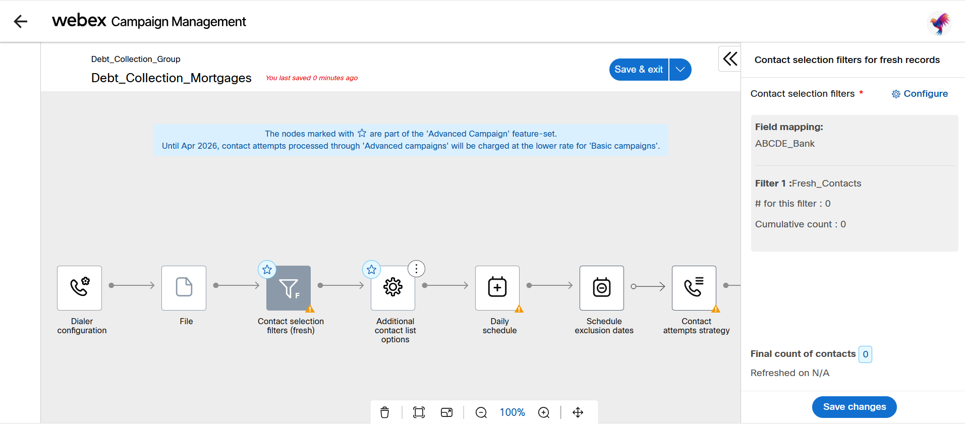The image size is (965, 427).
Task: Click the 100% zoom level
Action: pyautogui.click(x=513, y=412)
